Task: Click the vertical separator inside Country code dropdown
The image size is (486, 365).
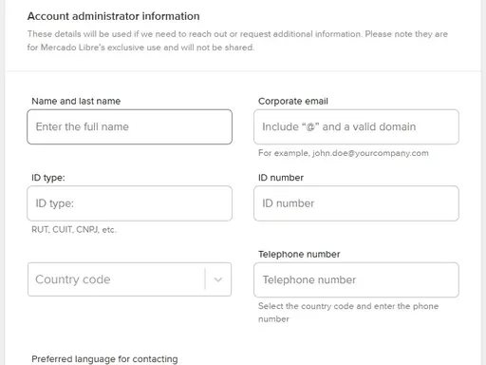Action: tap(205, 279)
